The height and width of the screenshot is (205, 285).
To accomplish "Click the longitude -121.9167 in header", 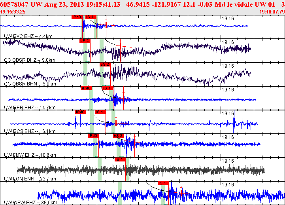I will coord(166,4).
